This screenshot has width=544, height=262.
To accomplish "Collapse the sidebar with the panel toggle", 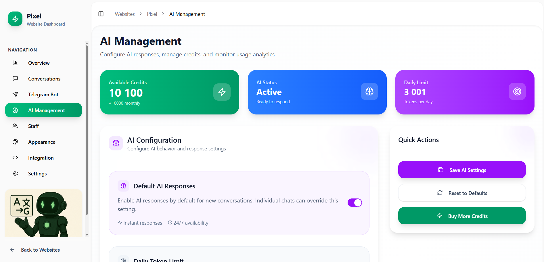I will tap(100, 14).
